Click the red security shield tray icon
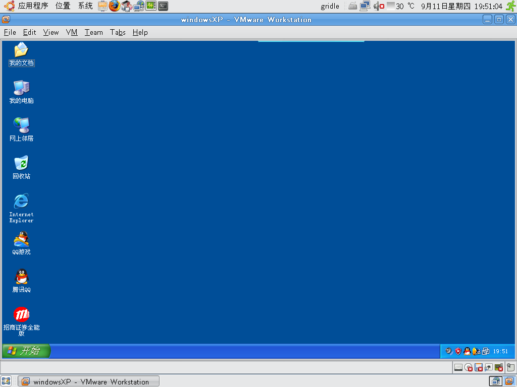This screenshot has width=517, height=387. point(458,351)
